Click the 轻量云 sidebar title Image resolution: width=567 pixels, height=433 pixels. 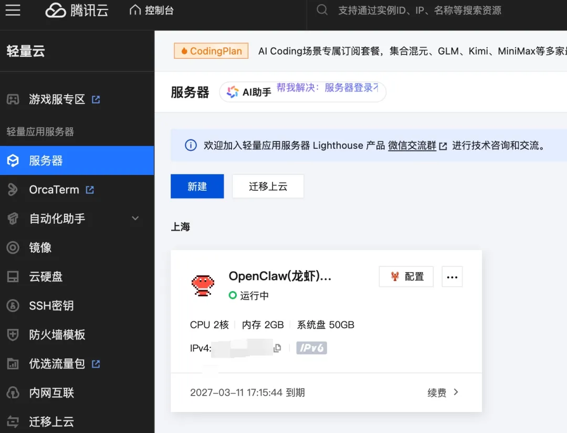(x=26, y=50)
